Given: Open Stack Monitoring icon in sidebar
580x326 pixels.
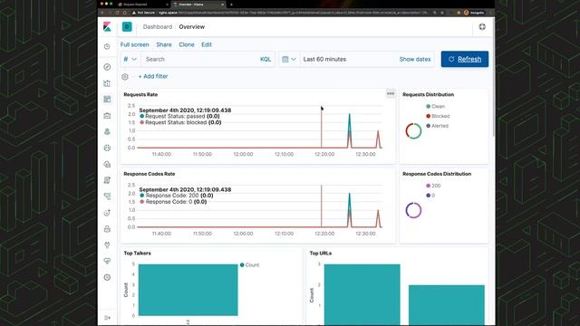Looking at the screenshot, I should pyautogui.click(x=107, y=262).
